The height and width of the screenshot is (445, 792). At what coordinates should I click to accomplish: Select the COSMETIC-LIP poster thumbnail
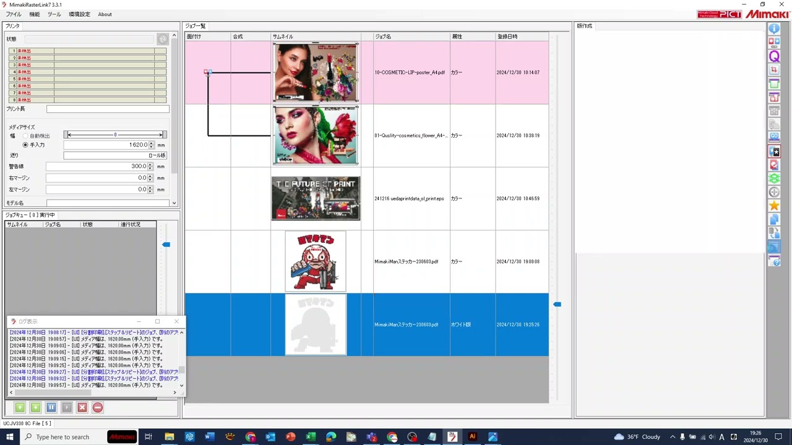tap(316, 72)
